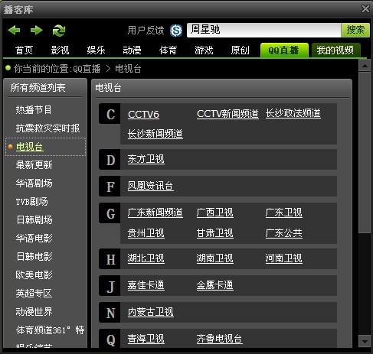Switch to the 首页 tab

(x=24, y=50)
